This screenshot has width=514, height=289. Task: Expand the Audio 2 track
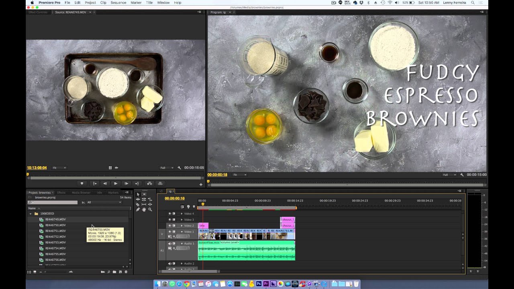coord(182,264)
